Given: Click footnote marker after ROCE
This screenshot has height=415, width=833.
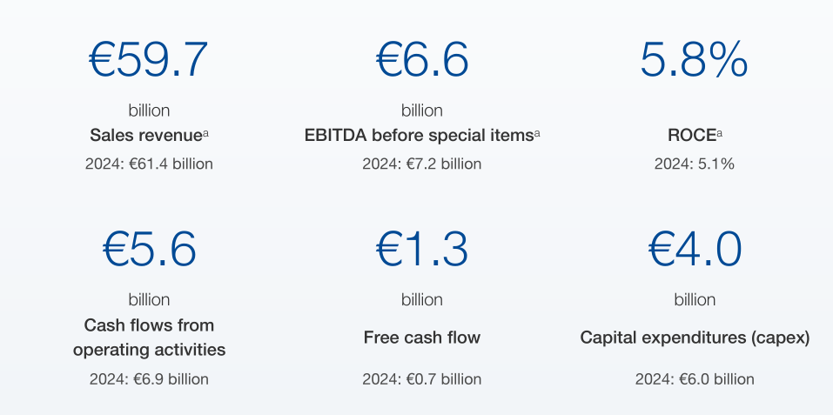Looking at the screenshot, I should pos(720,133).
